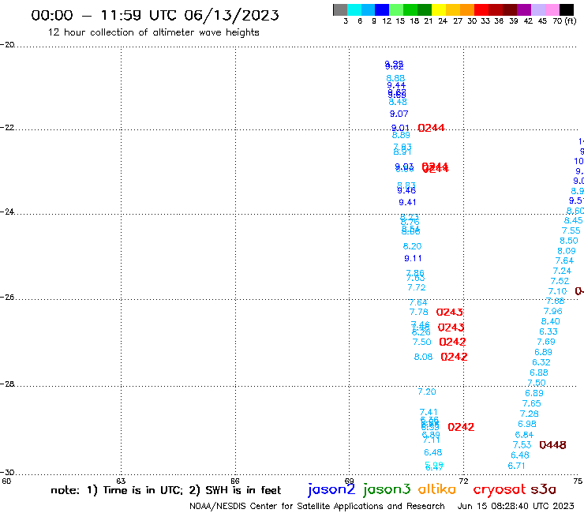
Task: Select the cyan color swatch in the legend
Action: coord(354,9)
